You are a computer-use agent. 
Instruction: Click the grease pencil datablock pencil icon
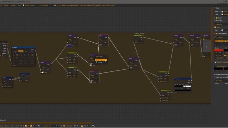(x=215, y=37)
